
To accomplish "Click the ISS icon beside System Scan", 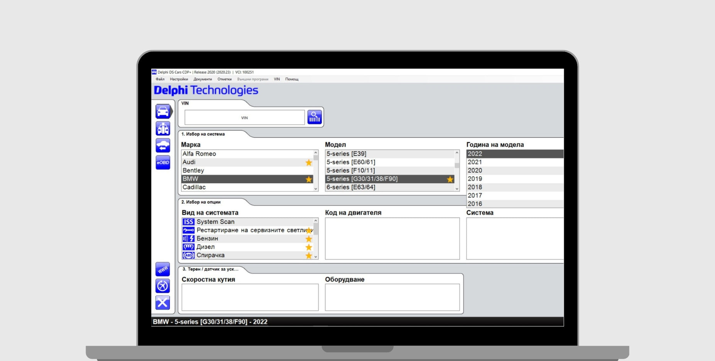I will click(188, 222).
